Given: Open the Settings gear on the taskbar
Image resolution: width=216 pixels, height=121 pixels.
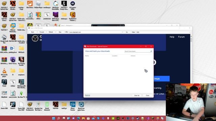Looking at the screenshot, I should point(133,118).
